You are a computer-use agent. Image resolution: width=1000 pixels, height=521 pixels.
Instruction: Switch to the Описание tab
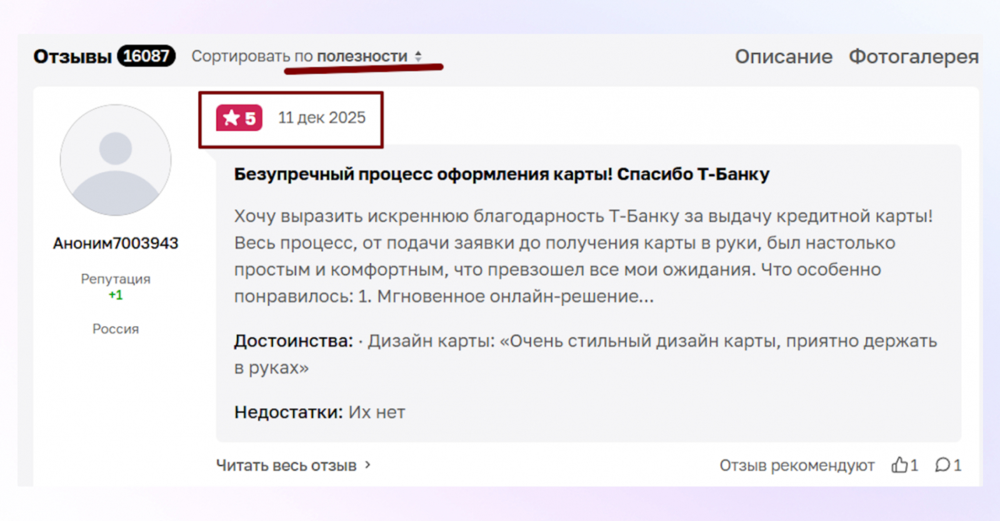click(x=783, y=57)
